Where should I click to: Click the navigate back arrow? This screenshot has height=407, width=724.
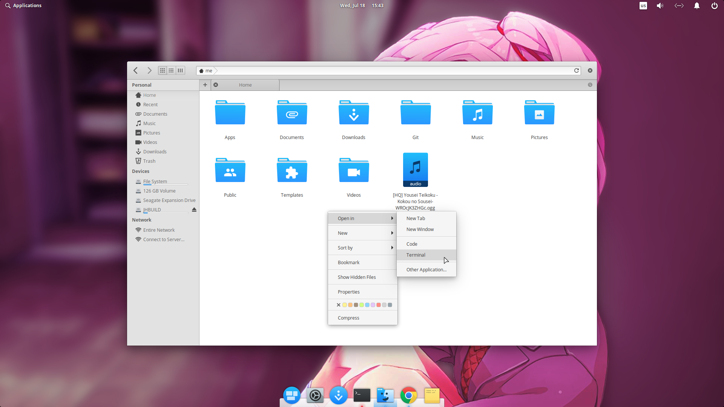[x=135, y=70]
